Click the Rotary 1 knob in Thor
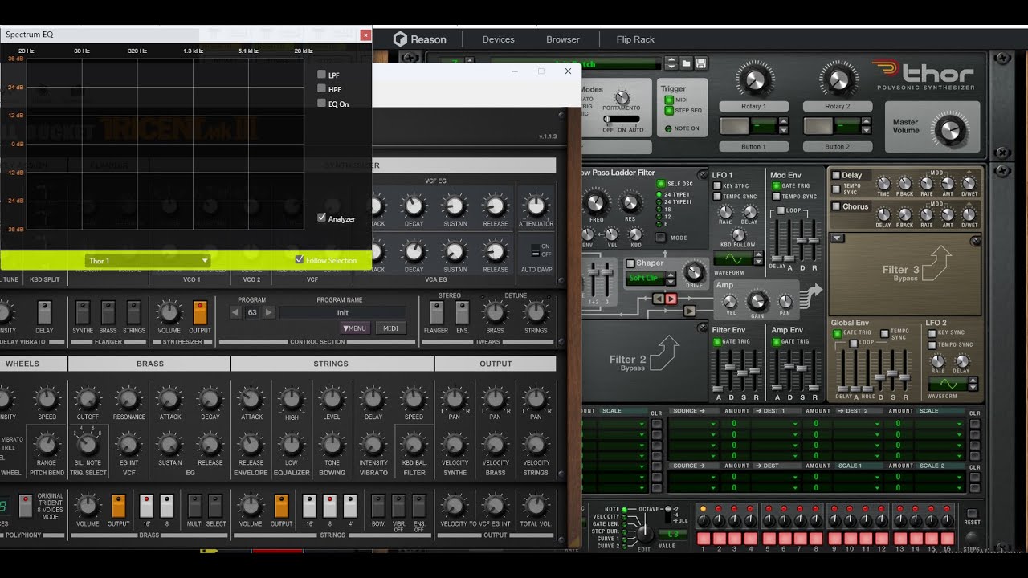The image size is (1028, 578). (x=753, y=80)
